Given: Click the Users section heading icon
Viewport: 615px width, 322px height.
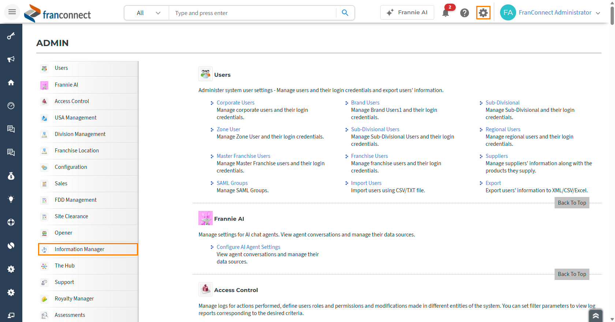Looking at the screenshot, I should point(205,74).
